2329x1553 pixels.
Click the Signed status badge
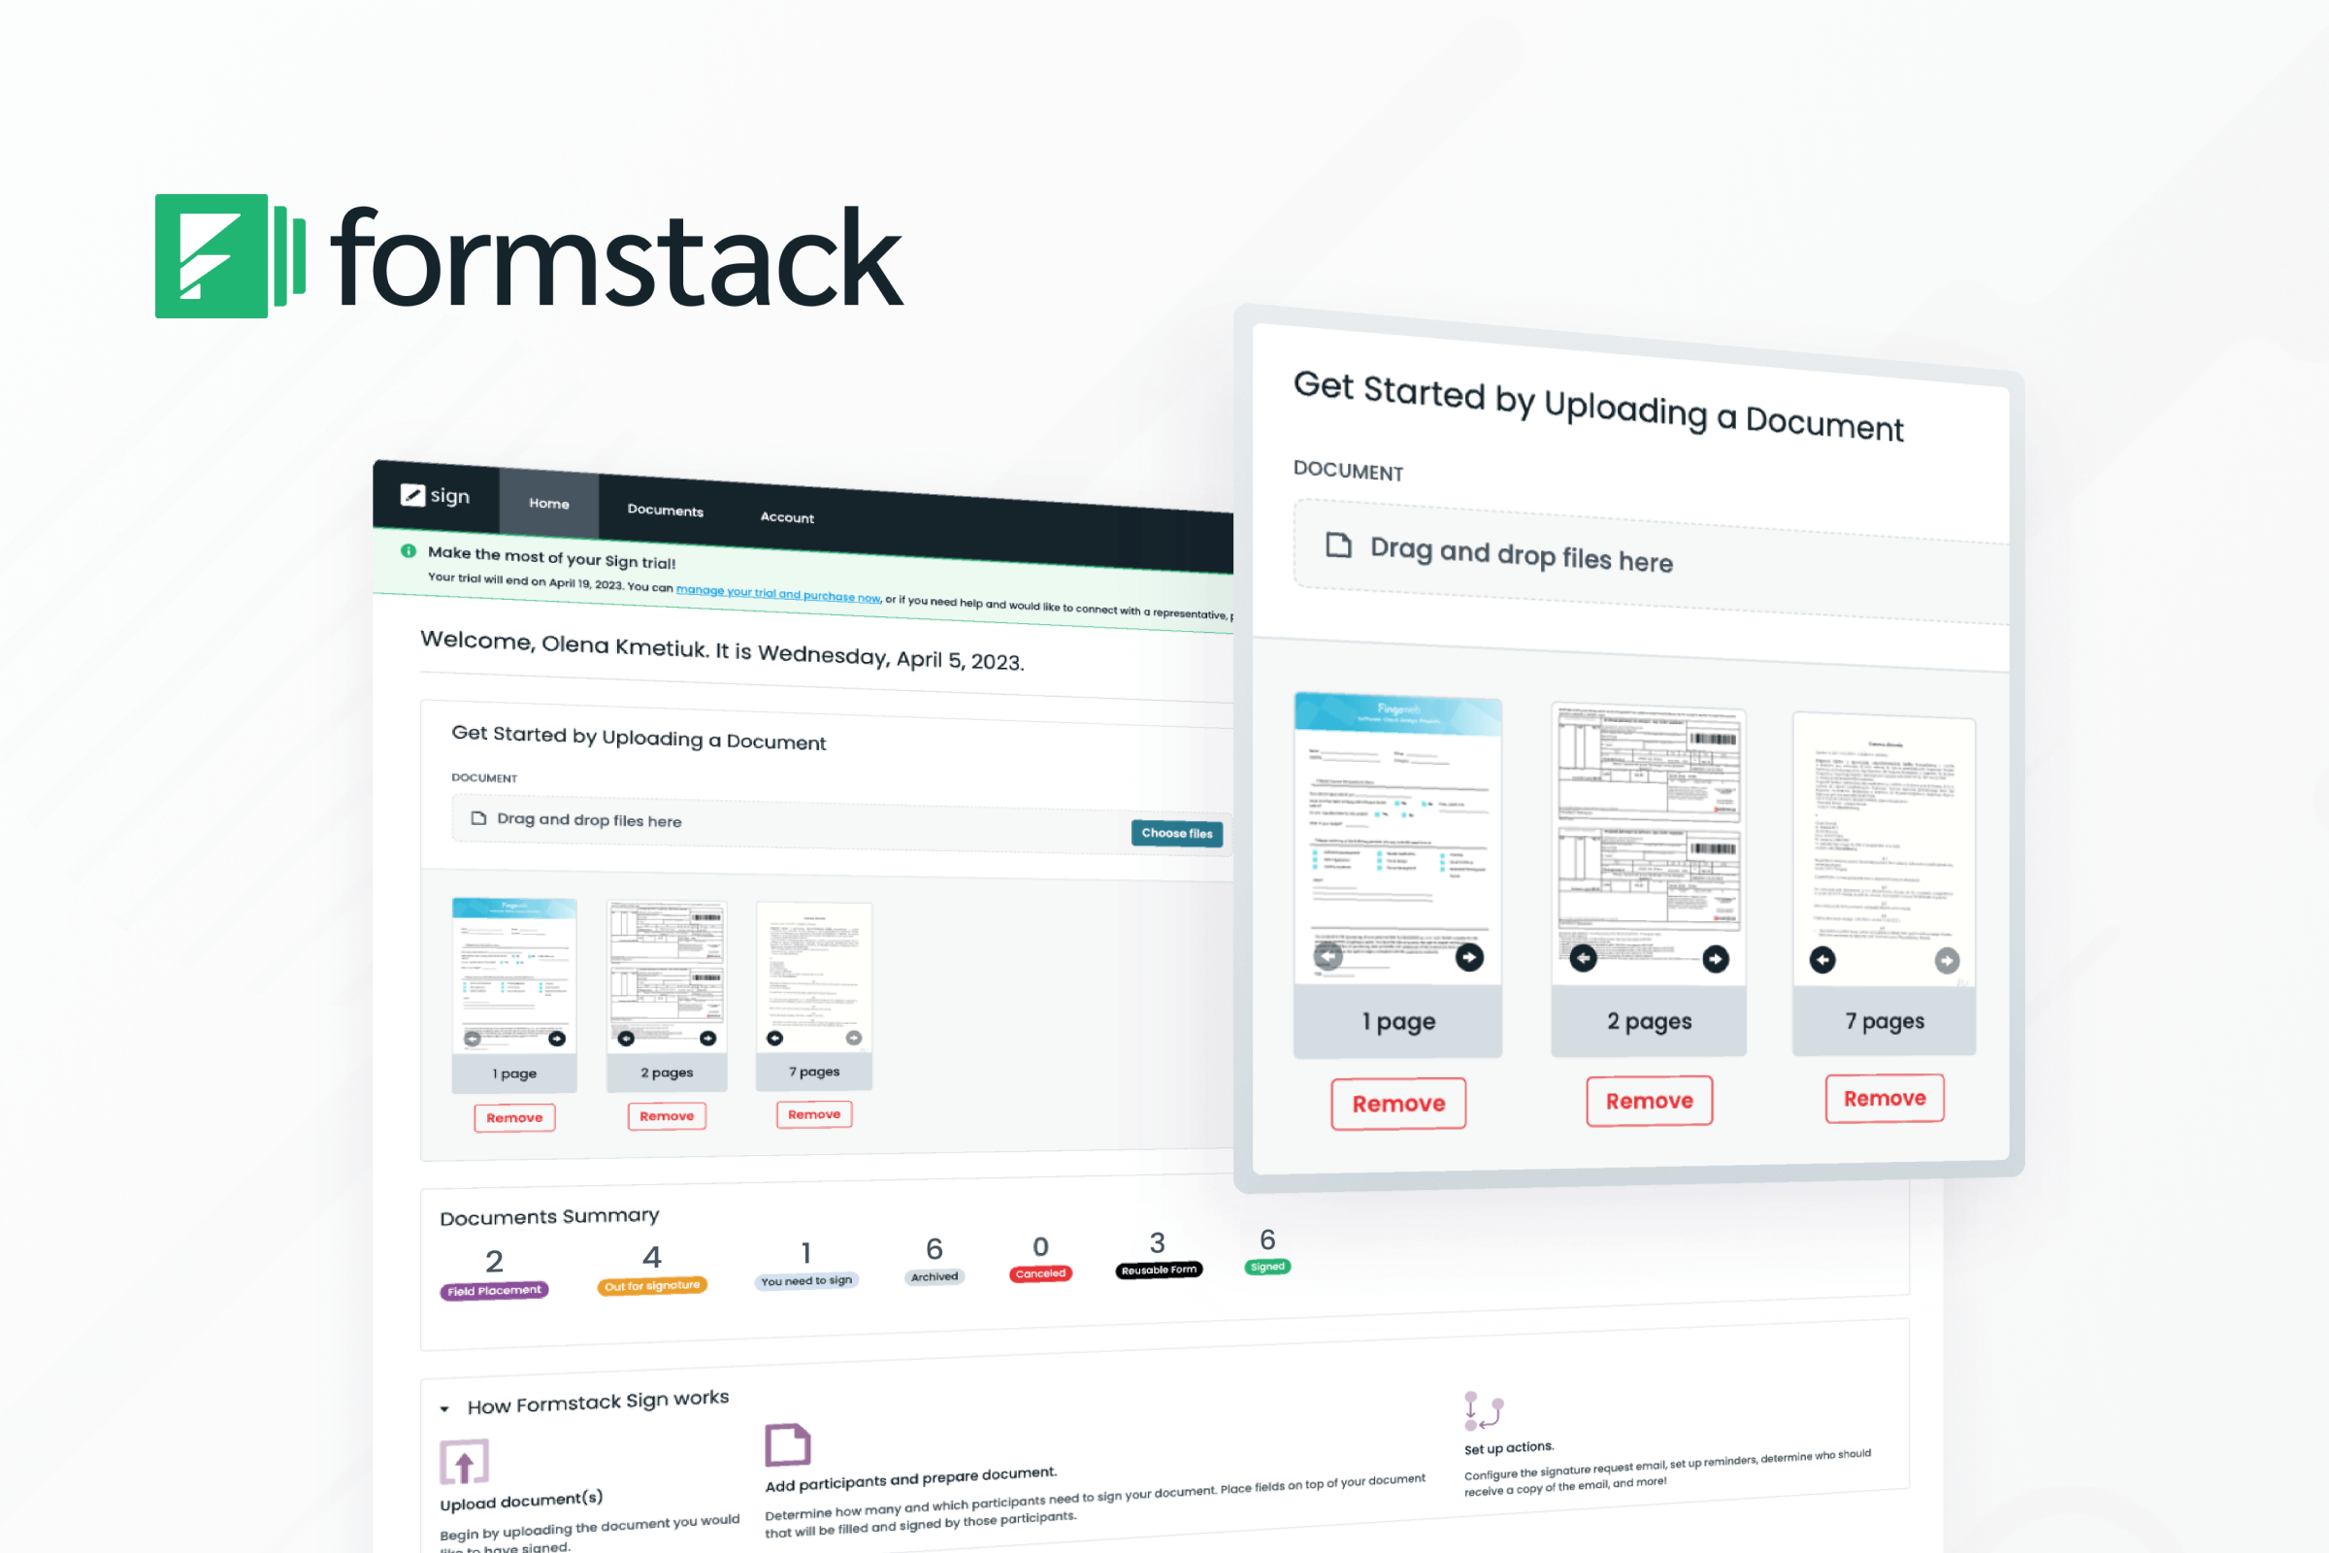tap(1267, 1267)
